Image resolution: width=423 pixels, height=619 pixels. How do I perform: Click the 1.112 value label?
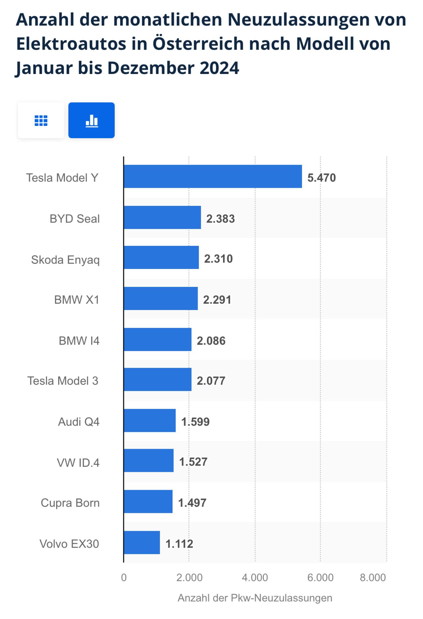(179, 544)
